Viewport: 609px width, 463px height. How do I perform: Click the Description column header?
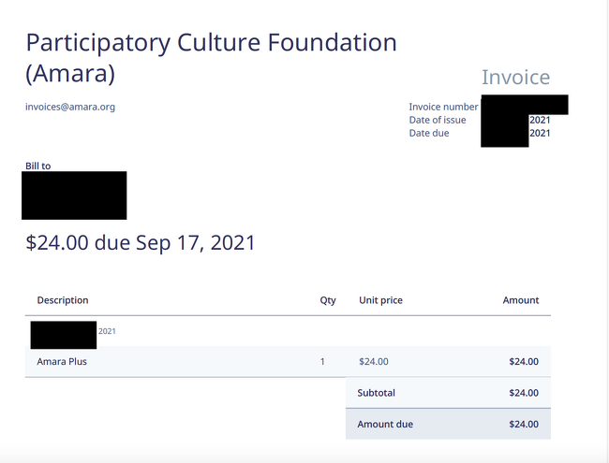pyautogui.click(x=63, y=300)
